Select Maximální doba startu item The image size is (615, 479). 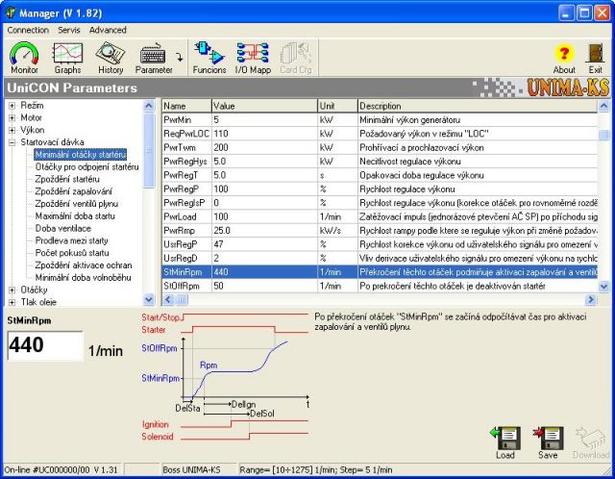(75, 216)
